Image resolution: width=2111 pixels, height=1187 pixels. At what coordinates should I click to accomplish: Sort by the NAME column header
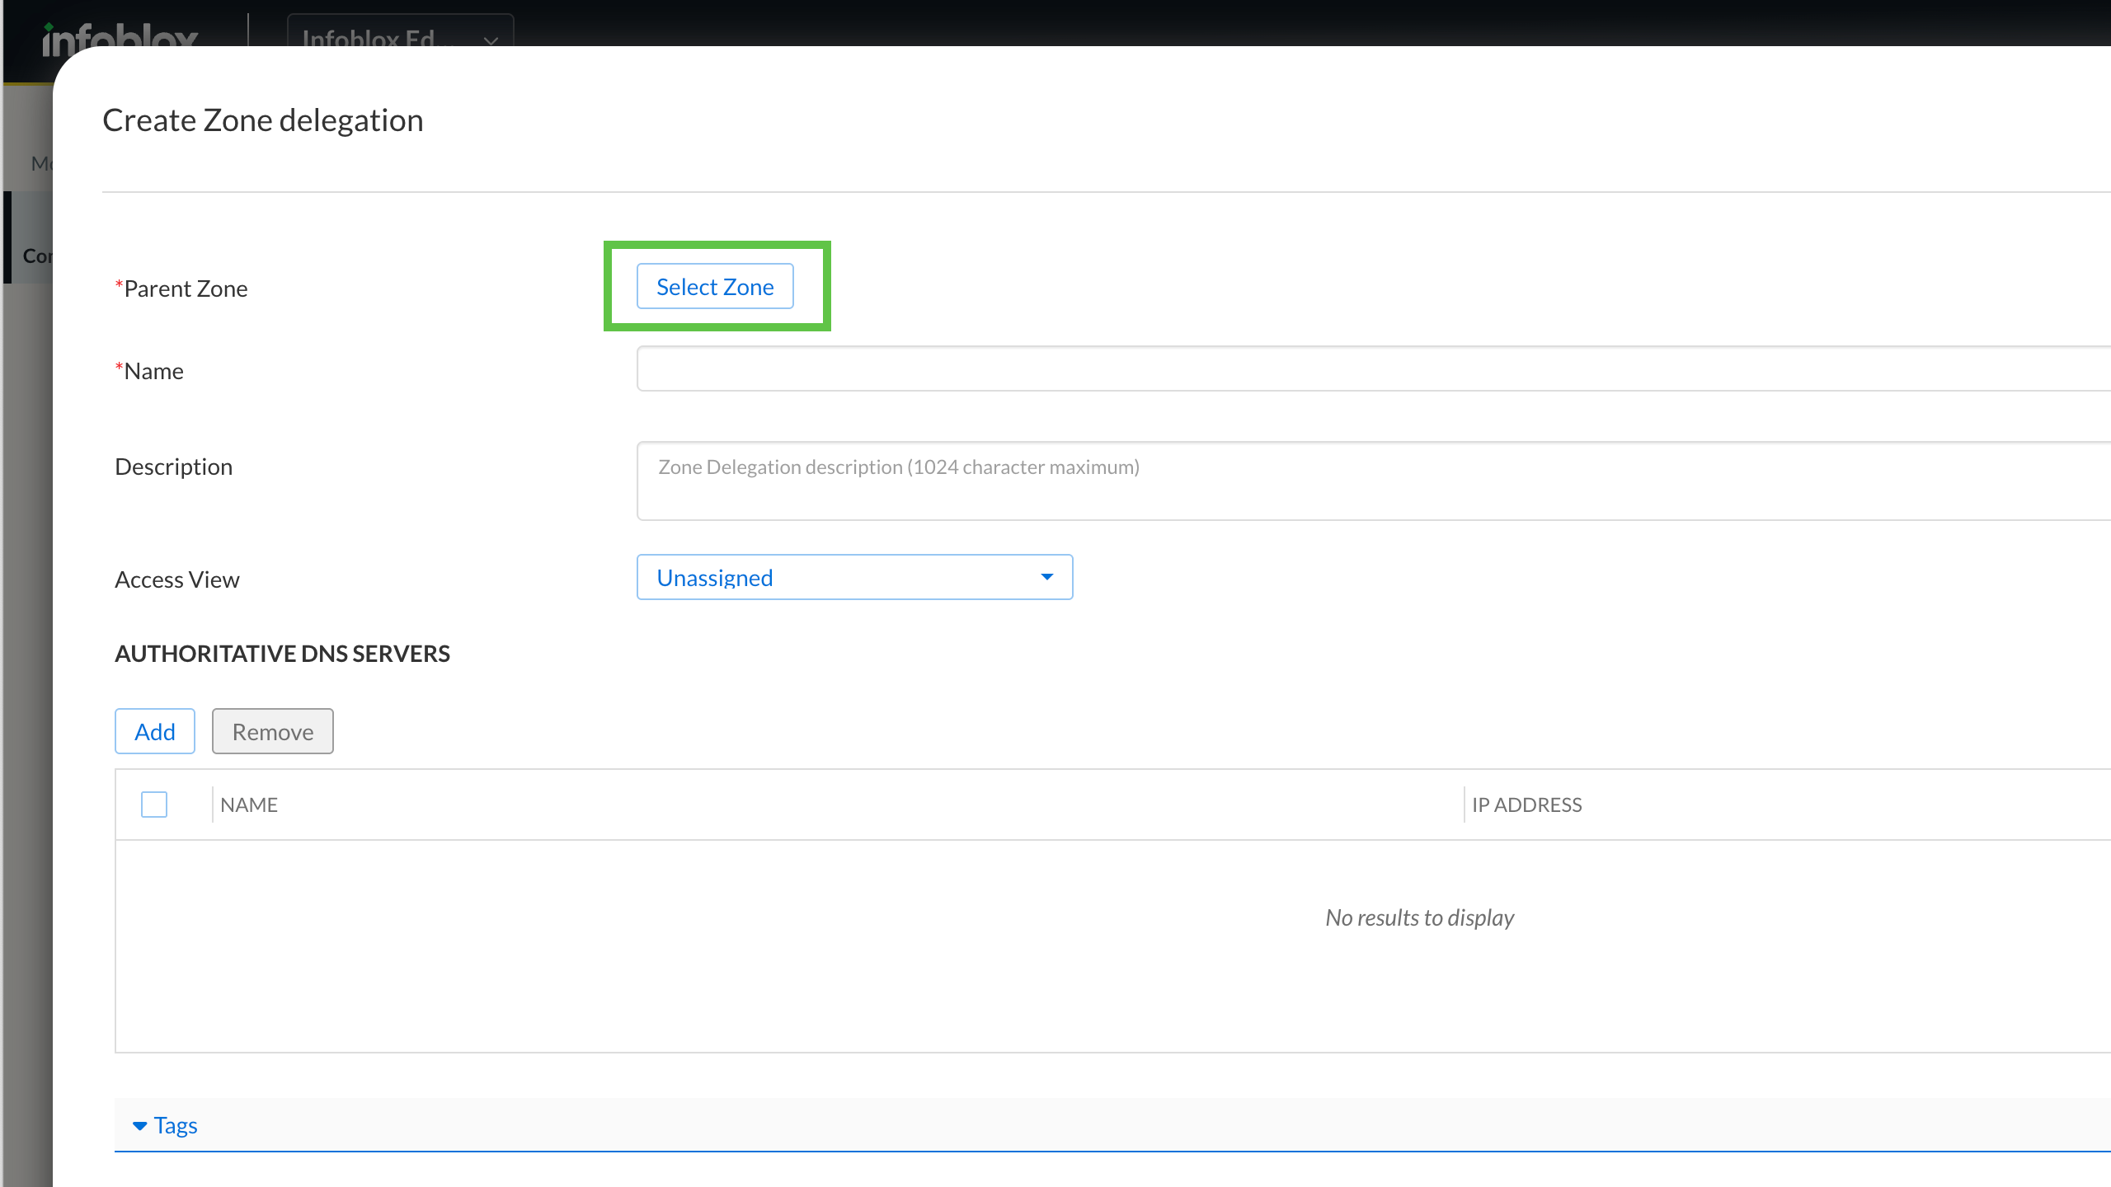pyautogui.click(x=249, y=805)
